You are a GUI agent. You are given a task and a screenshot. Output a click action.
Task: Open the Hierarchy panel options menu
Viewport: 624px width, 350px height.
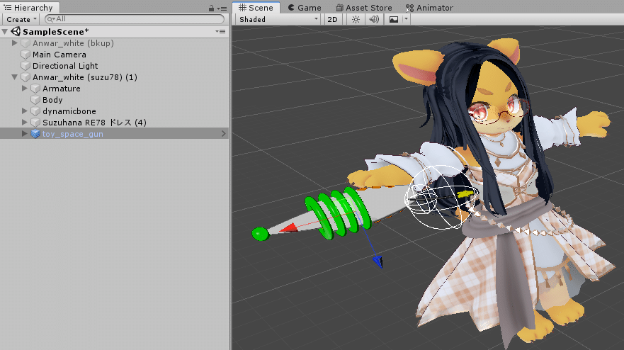[222, 9]
